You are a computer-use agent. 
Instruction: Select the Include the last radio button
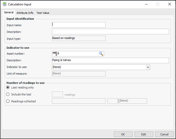coord(8,94)
